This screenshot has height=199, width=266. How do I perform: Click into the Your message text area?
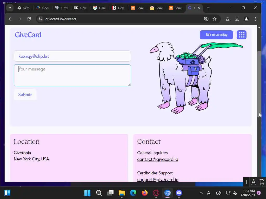coord(72,75)
